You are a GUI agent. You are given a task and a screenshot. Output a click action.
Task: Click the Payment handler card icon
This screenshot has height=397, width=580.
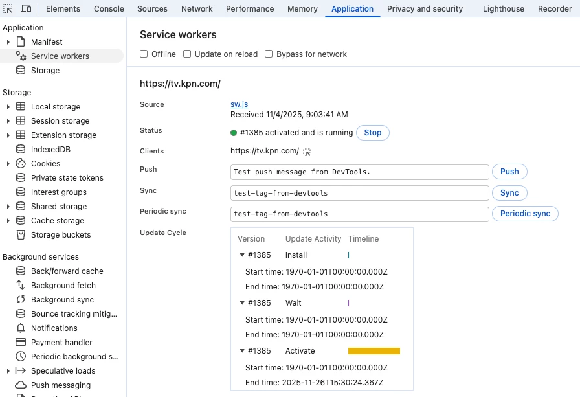[20, 343]
